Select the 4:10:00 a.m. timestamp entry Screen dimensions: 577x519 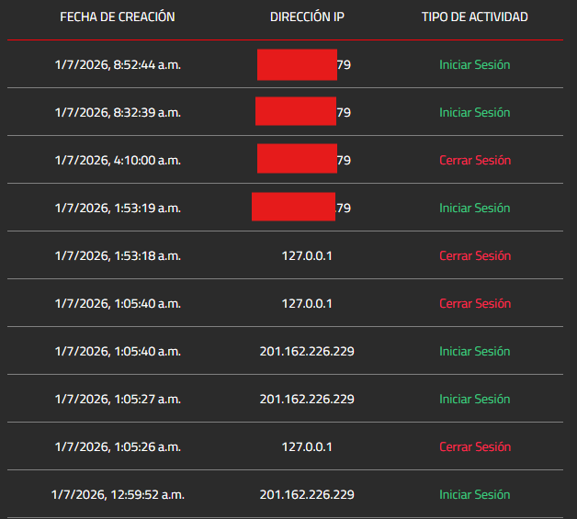point(118,161)
